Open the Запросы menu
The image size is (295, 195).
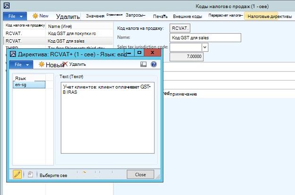tap(136, 15)
